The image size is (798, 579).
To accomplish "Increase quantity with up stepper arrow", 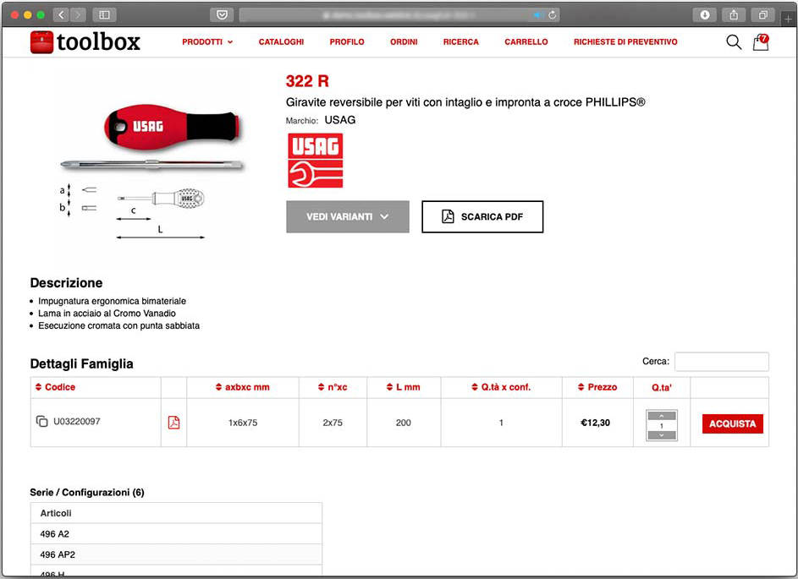I will coord(662,416).
